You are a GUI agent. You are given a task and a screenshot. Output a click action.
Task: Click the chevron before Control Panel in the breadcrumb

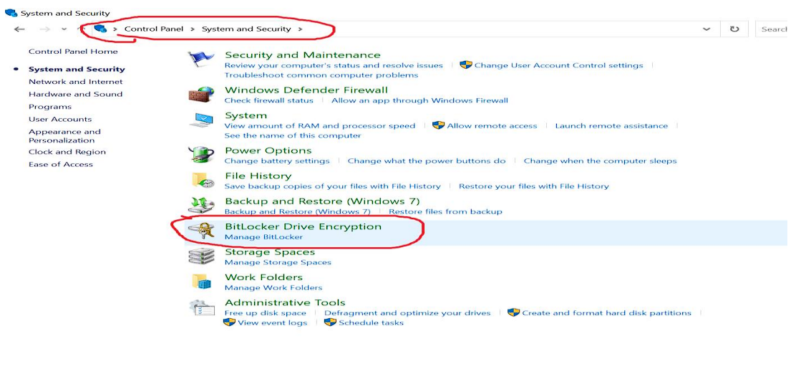(115, 29)
